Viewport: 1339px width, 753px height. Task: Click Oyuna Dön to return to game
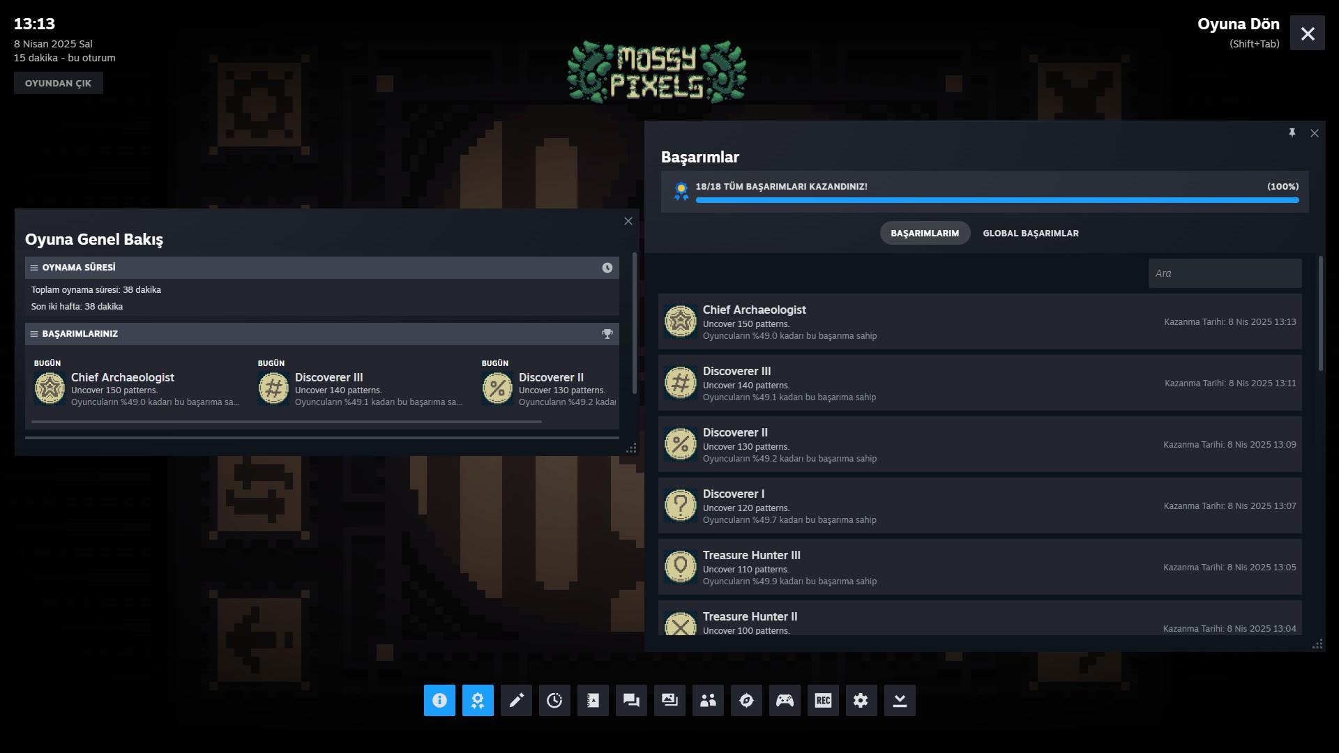1238,24
